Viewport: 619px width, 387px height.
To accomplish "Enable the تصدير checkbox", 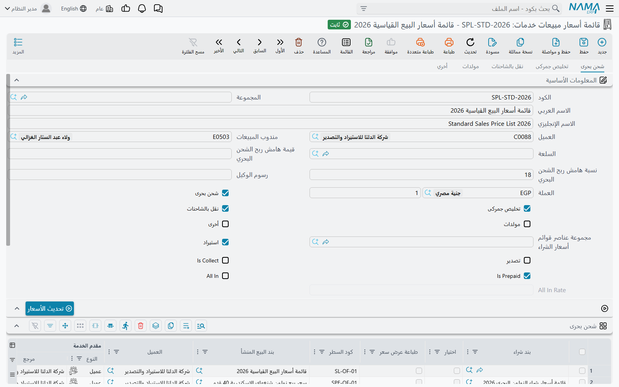I will click(527, 260).
